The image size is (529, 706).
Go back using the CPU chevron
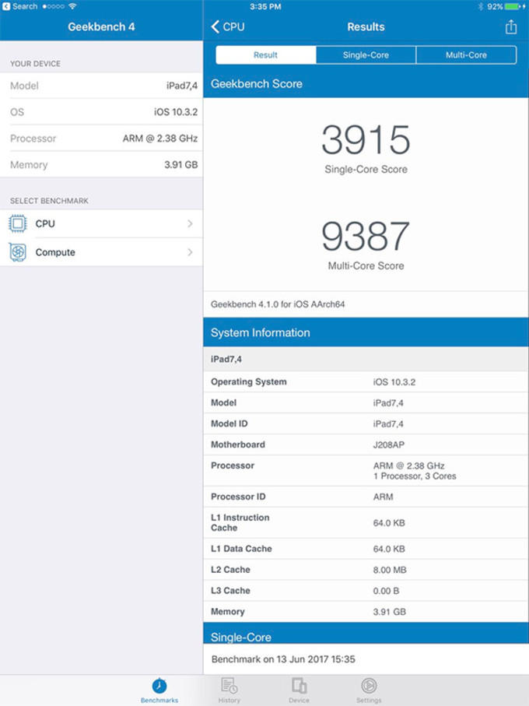pyautogui.click(x=227, y=27)
